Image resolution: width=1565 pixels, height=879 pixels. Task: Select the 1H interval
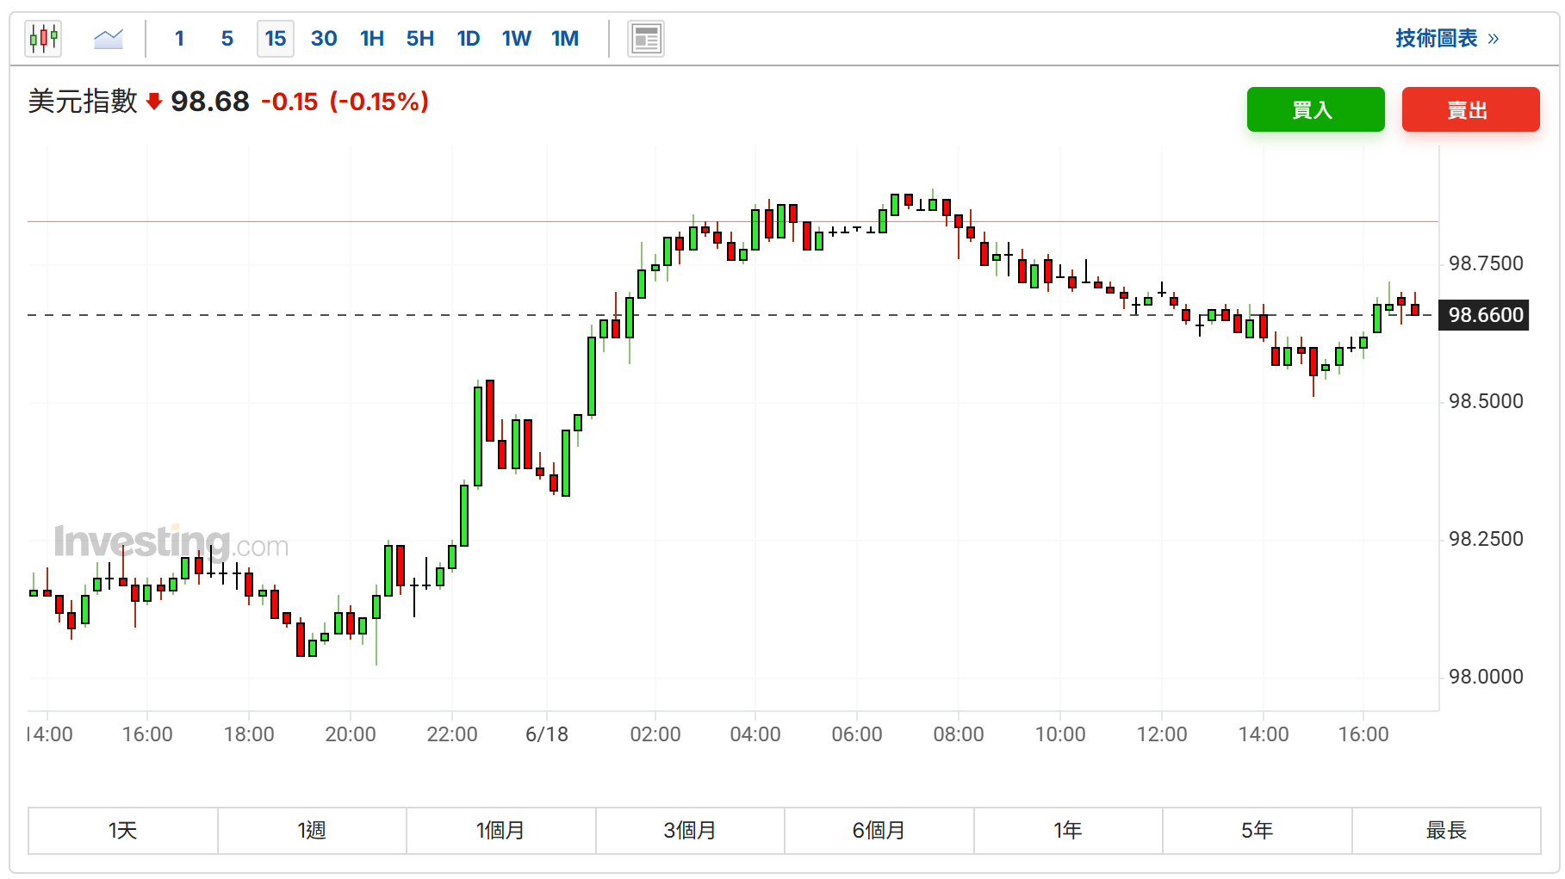click(x=372, y=39)
